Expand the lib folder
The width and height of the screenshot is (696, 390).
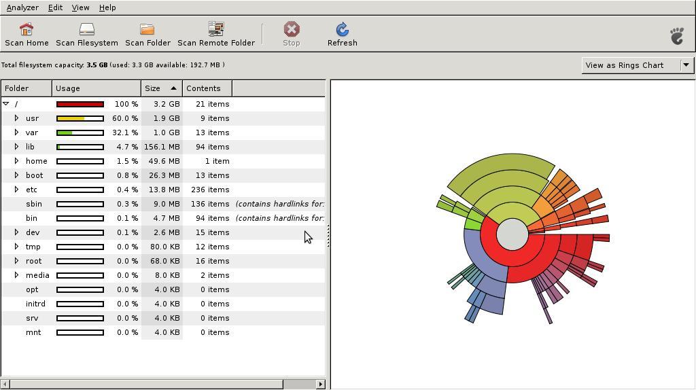(x=16, y=146)
